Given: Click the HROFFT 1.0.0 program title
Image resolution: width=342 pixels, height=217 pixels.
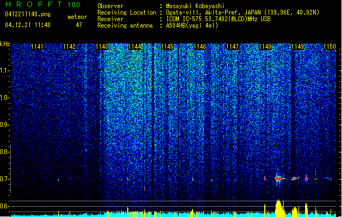Looking at the screenshot, I should pyautogui.click(x=42, y=4).
